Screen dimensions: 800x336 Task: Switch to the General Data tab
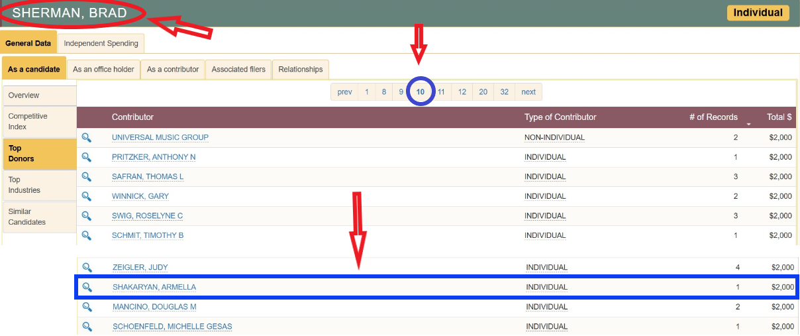(28, 43)
